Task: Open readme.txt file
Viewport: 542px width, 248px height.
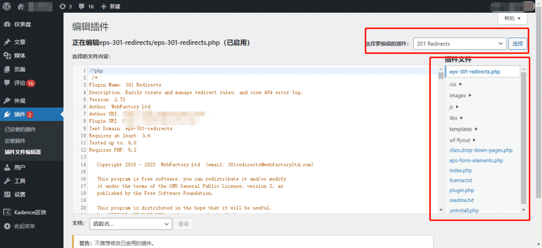Action: 462,200
